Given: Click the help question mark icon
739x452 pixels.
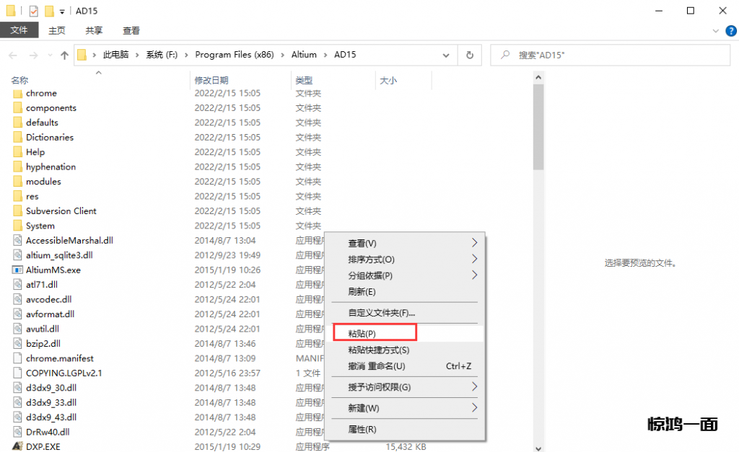Looking at the screenshot, I should pyautogui.click(x=730, y=31).
